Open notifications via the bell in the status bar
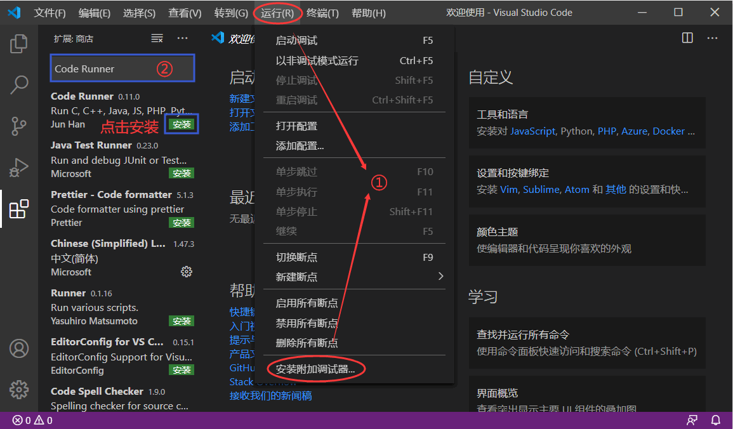Viewport: 733px width, 429px height. click(716, 420)
